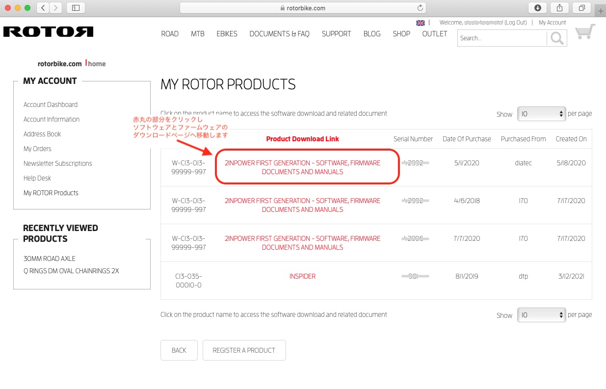606x389 pixels.
Task: Open the circled 2INPOWER download link
Action: point(302,167)
